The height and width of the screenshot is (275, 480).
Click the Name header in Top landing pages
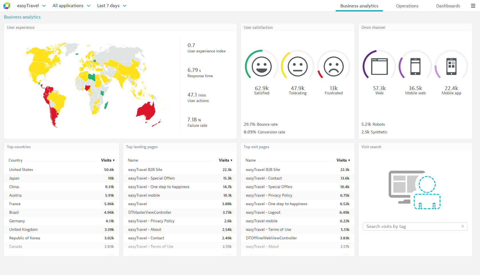coord(133,160)
